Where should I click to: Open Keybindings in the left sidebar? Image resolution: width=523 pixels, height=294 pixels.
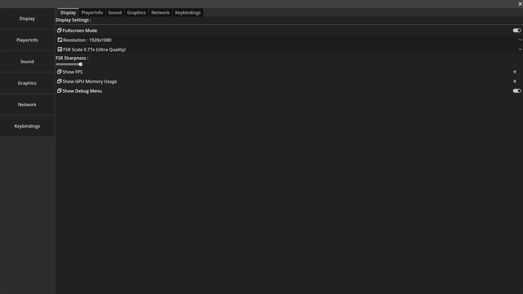click(x=27, y=126)
